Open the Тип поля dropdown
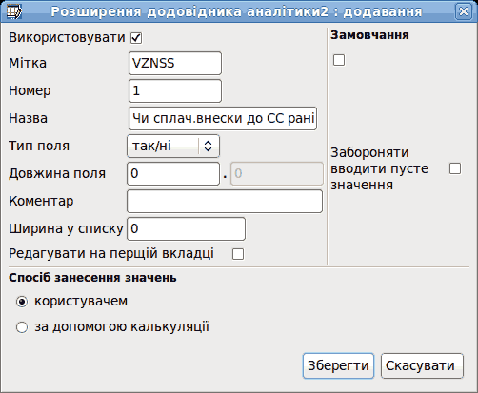This screenshot has width=478, height=393. 173,147
